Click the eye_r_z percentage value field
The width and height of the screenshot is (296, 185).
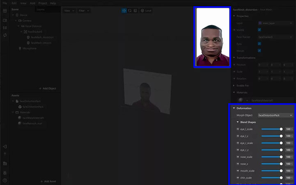tap(289, 150)
